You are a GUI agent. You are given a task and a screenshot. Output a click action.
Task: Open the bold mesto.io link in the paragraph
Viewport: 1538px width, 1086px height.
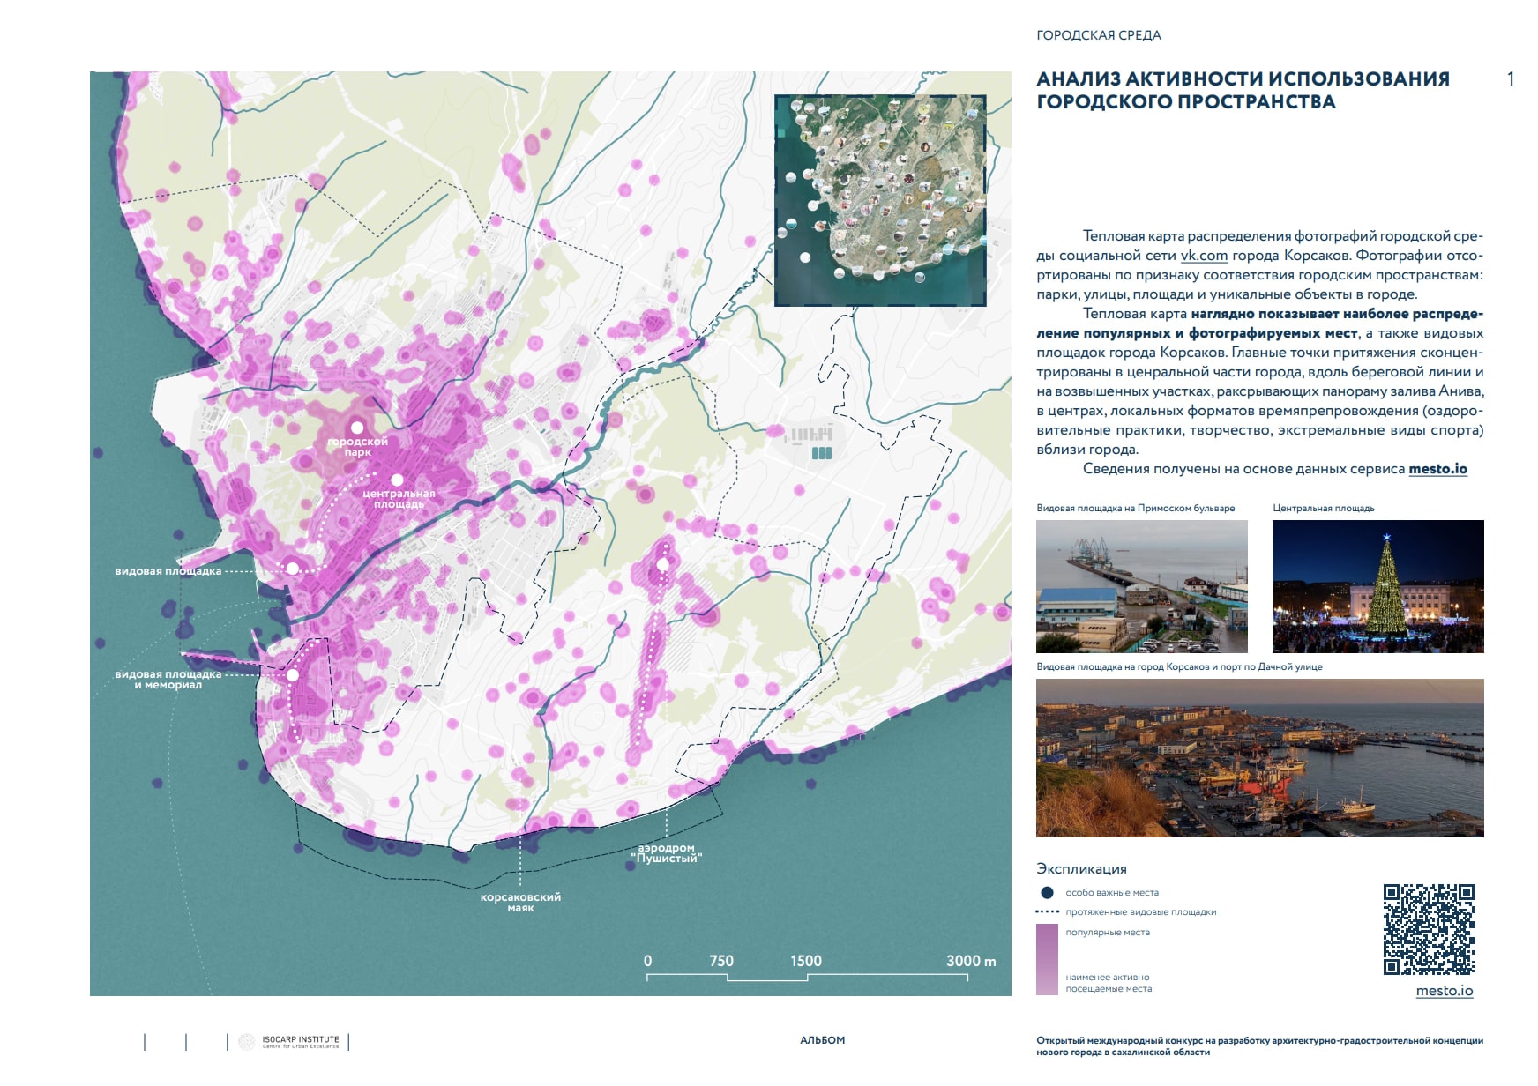coord(1437,469)
